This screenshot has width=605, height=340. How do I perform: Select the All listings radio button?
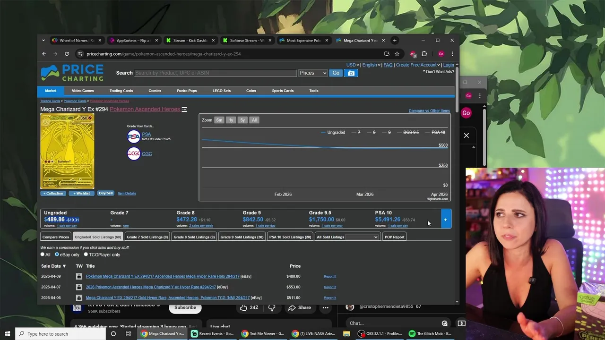(43, 255)
